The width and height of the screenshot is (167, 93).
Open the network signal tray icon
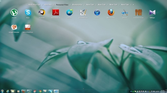[x=156, y=91]
